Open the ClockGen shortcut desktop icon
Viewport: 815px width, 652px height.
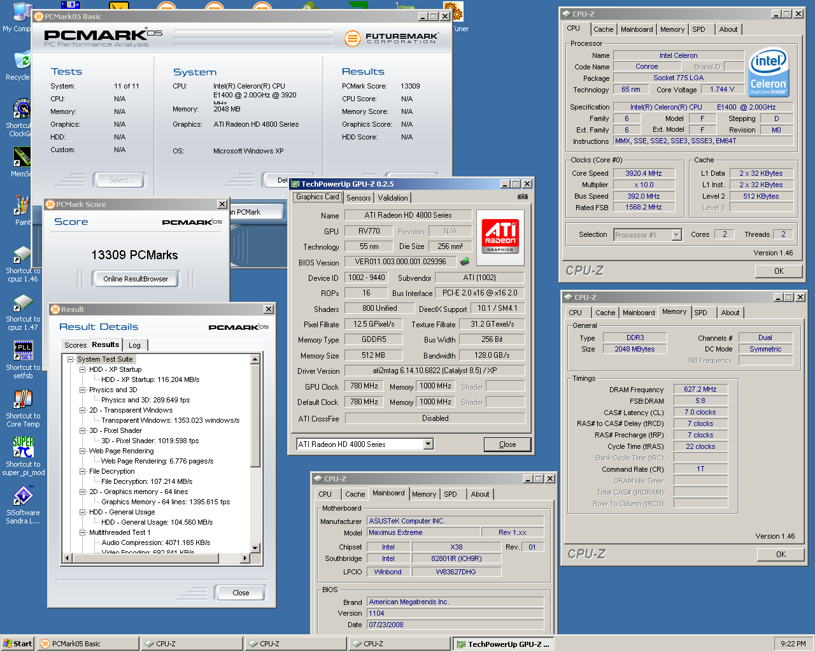tap(22, 109)
